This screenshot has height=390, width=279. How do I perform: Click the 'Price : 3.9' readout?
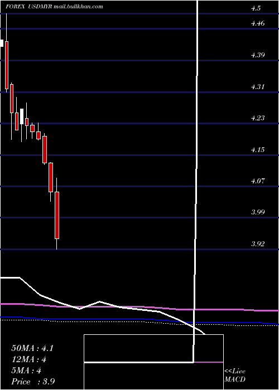(x=33, y=382)
